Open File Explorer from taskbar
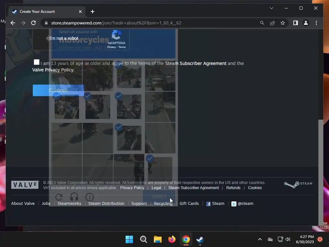This screenshot has width=329, height=247. click(x=157, y=239)
